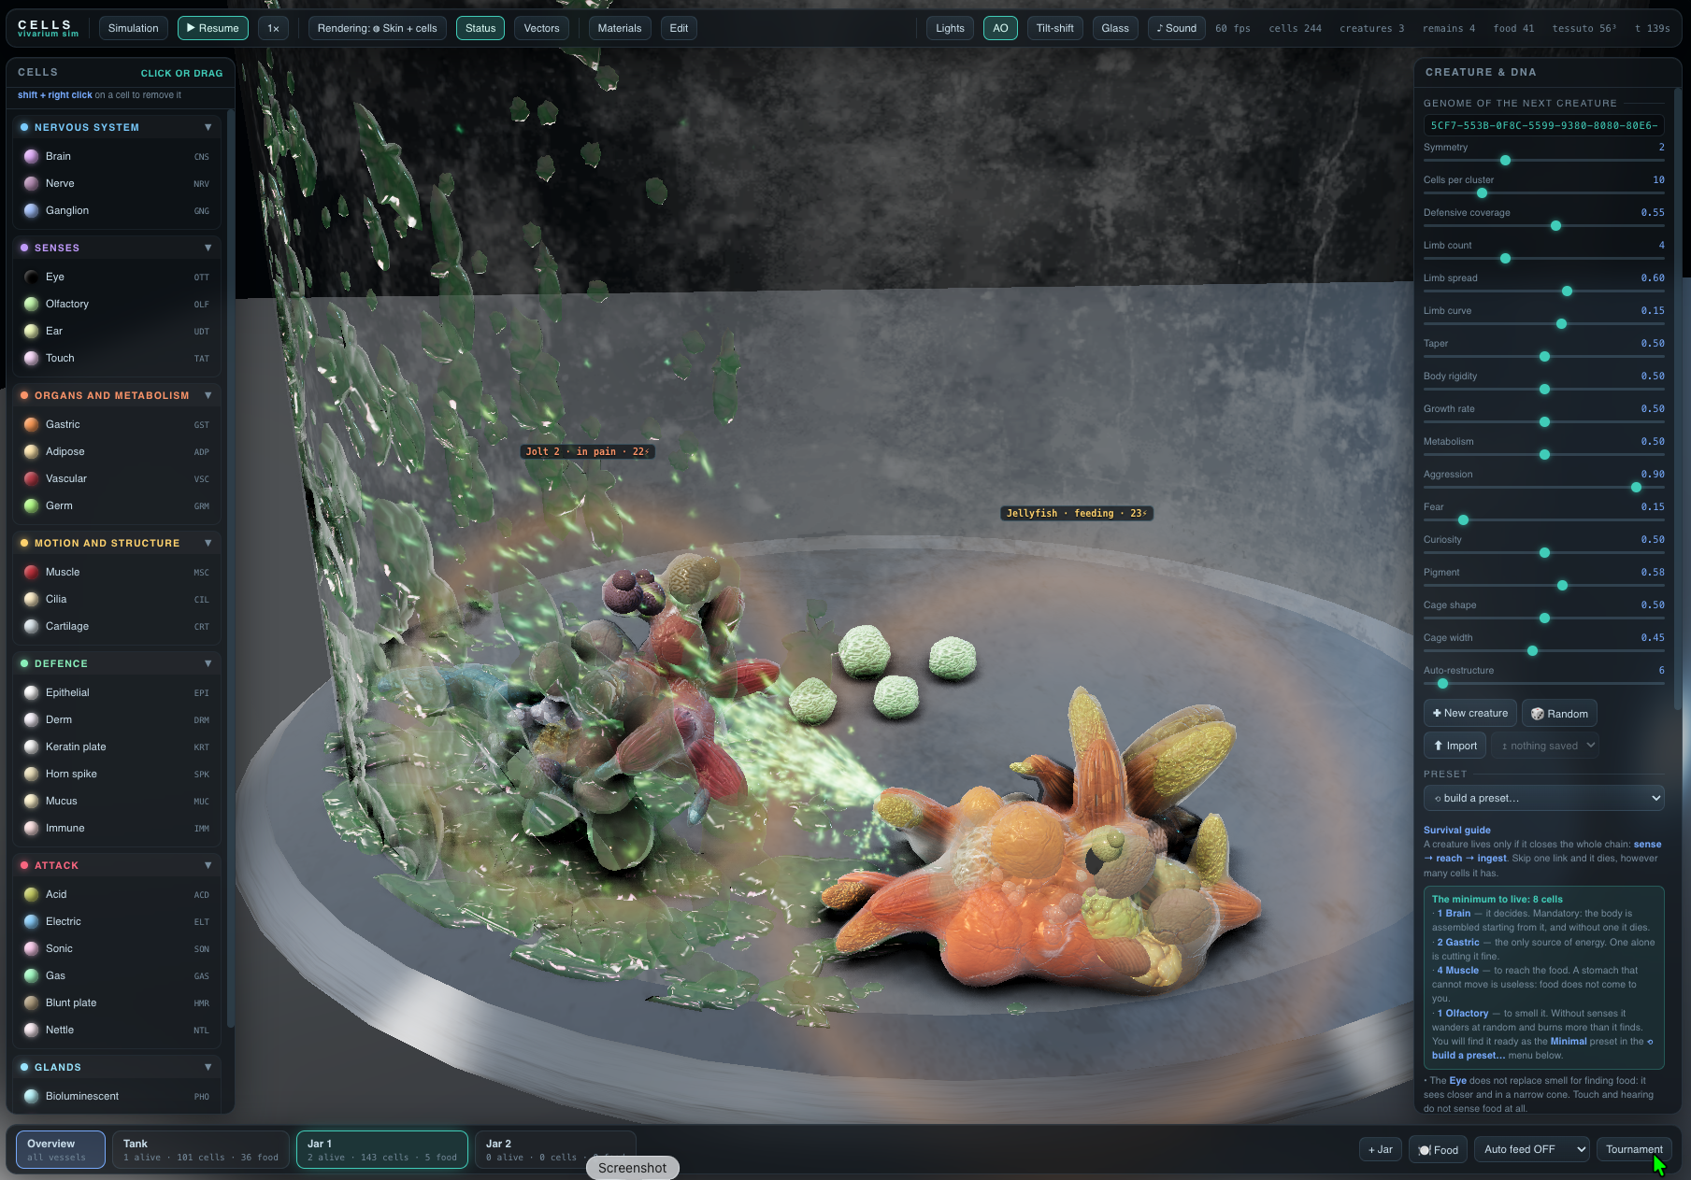Open the Jar 2 tab
Image resolution: width=1691 pixels, height=1180 pixels.
coord(556,1150)
